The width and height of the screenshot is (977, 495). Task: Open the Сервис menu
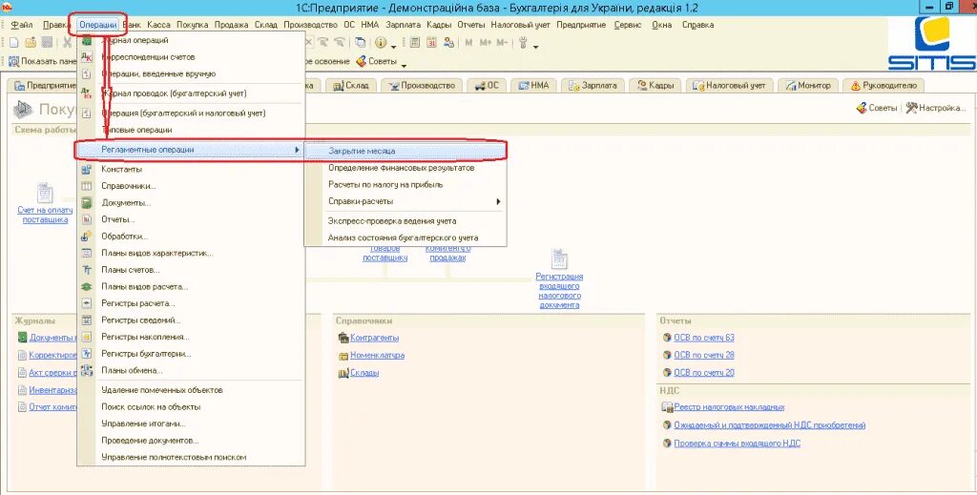(x=628, y=25)
